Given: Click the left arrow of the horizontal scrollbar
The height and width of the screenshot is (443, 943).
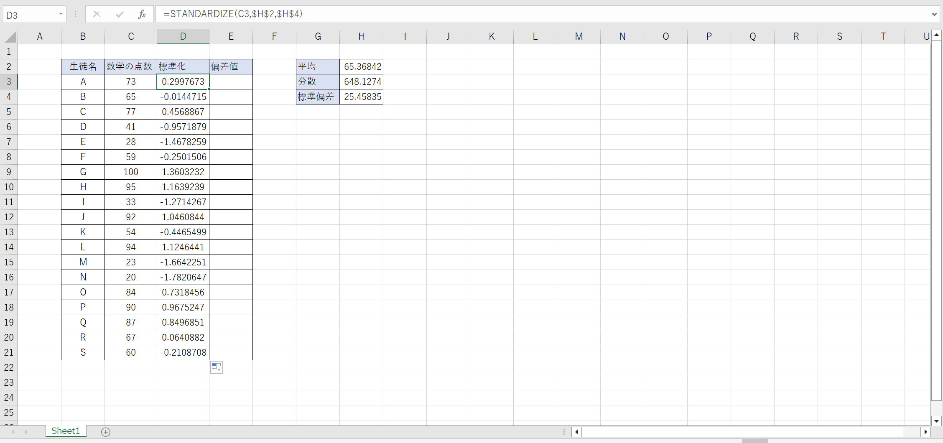Looking at the screenshot, I should coord(576,432).
